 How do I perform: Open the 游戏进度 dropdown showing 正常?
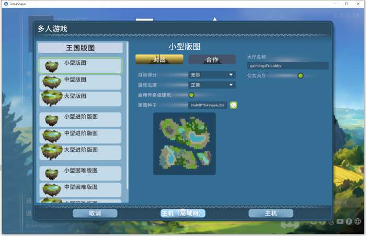pyautogui.click(x=212, y=85)
